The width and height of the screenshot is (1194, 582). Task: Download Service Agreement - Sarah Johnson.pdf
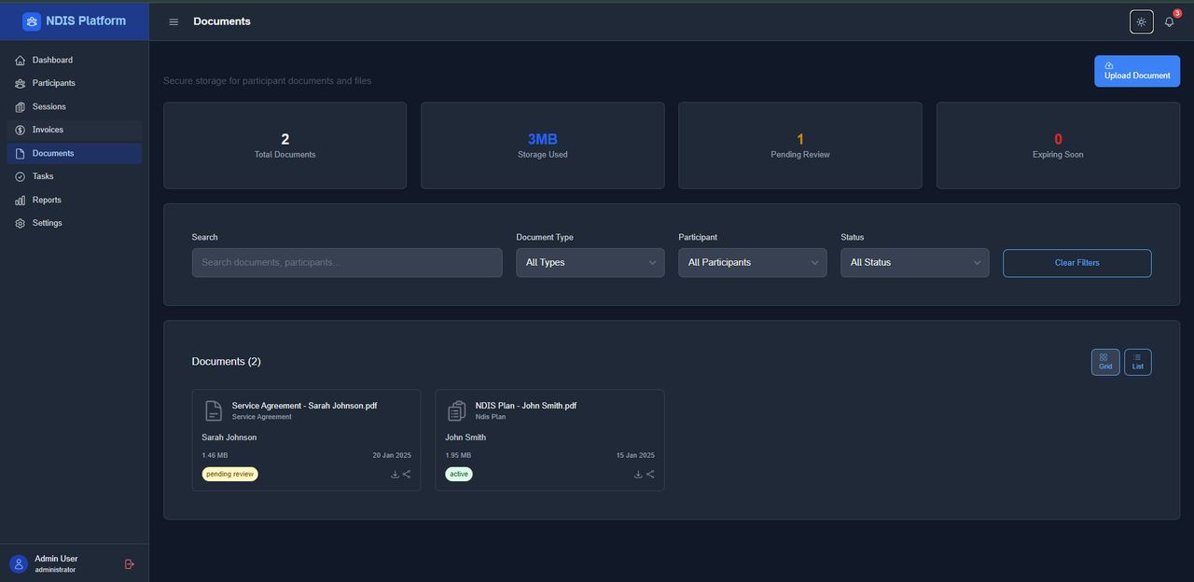pos(395,474)
